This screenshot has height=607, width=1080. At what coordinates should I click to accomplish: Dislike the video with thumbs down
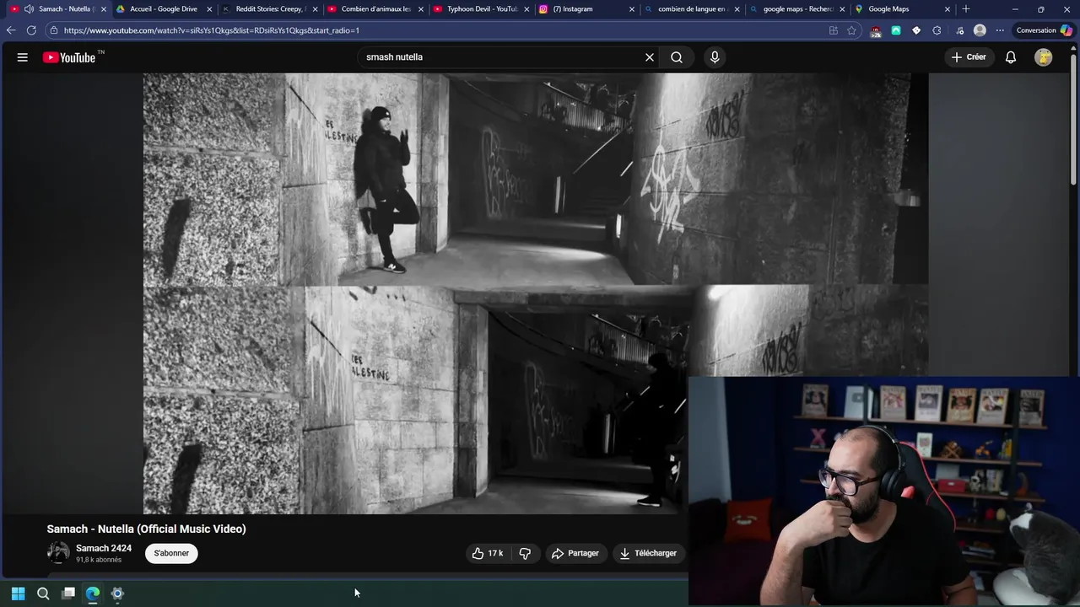525,553
